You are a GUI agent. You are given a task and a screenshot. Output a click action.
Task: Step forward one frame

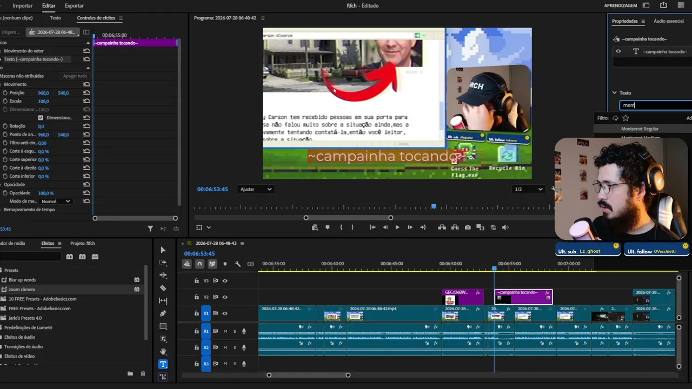coord(410,227)
